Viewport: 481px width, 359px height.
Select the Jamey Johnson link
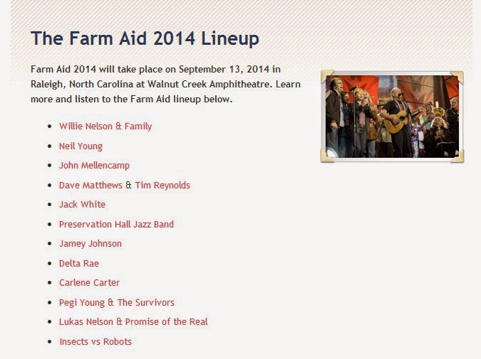90,244
